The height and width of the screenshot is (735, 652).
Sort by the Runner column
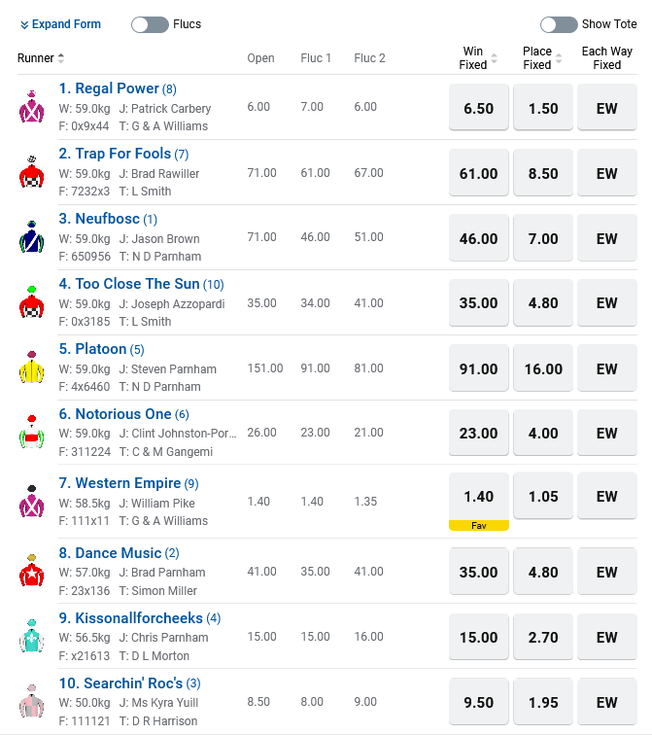point(41,58)
